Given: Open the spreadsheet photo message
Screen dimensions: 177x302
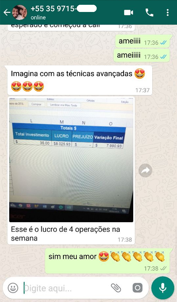Looking at the screenshot, I should tap(71, 160).
